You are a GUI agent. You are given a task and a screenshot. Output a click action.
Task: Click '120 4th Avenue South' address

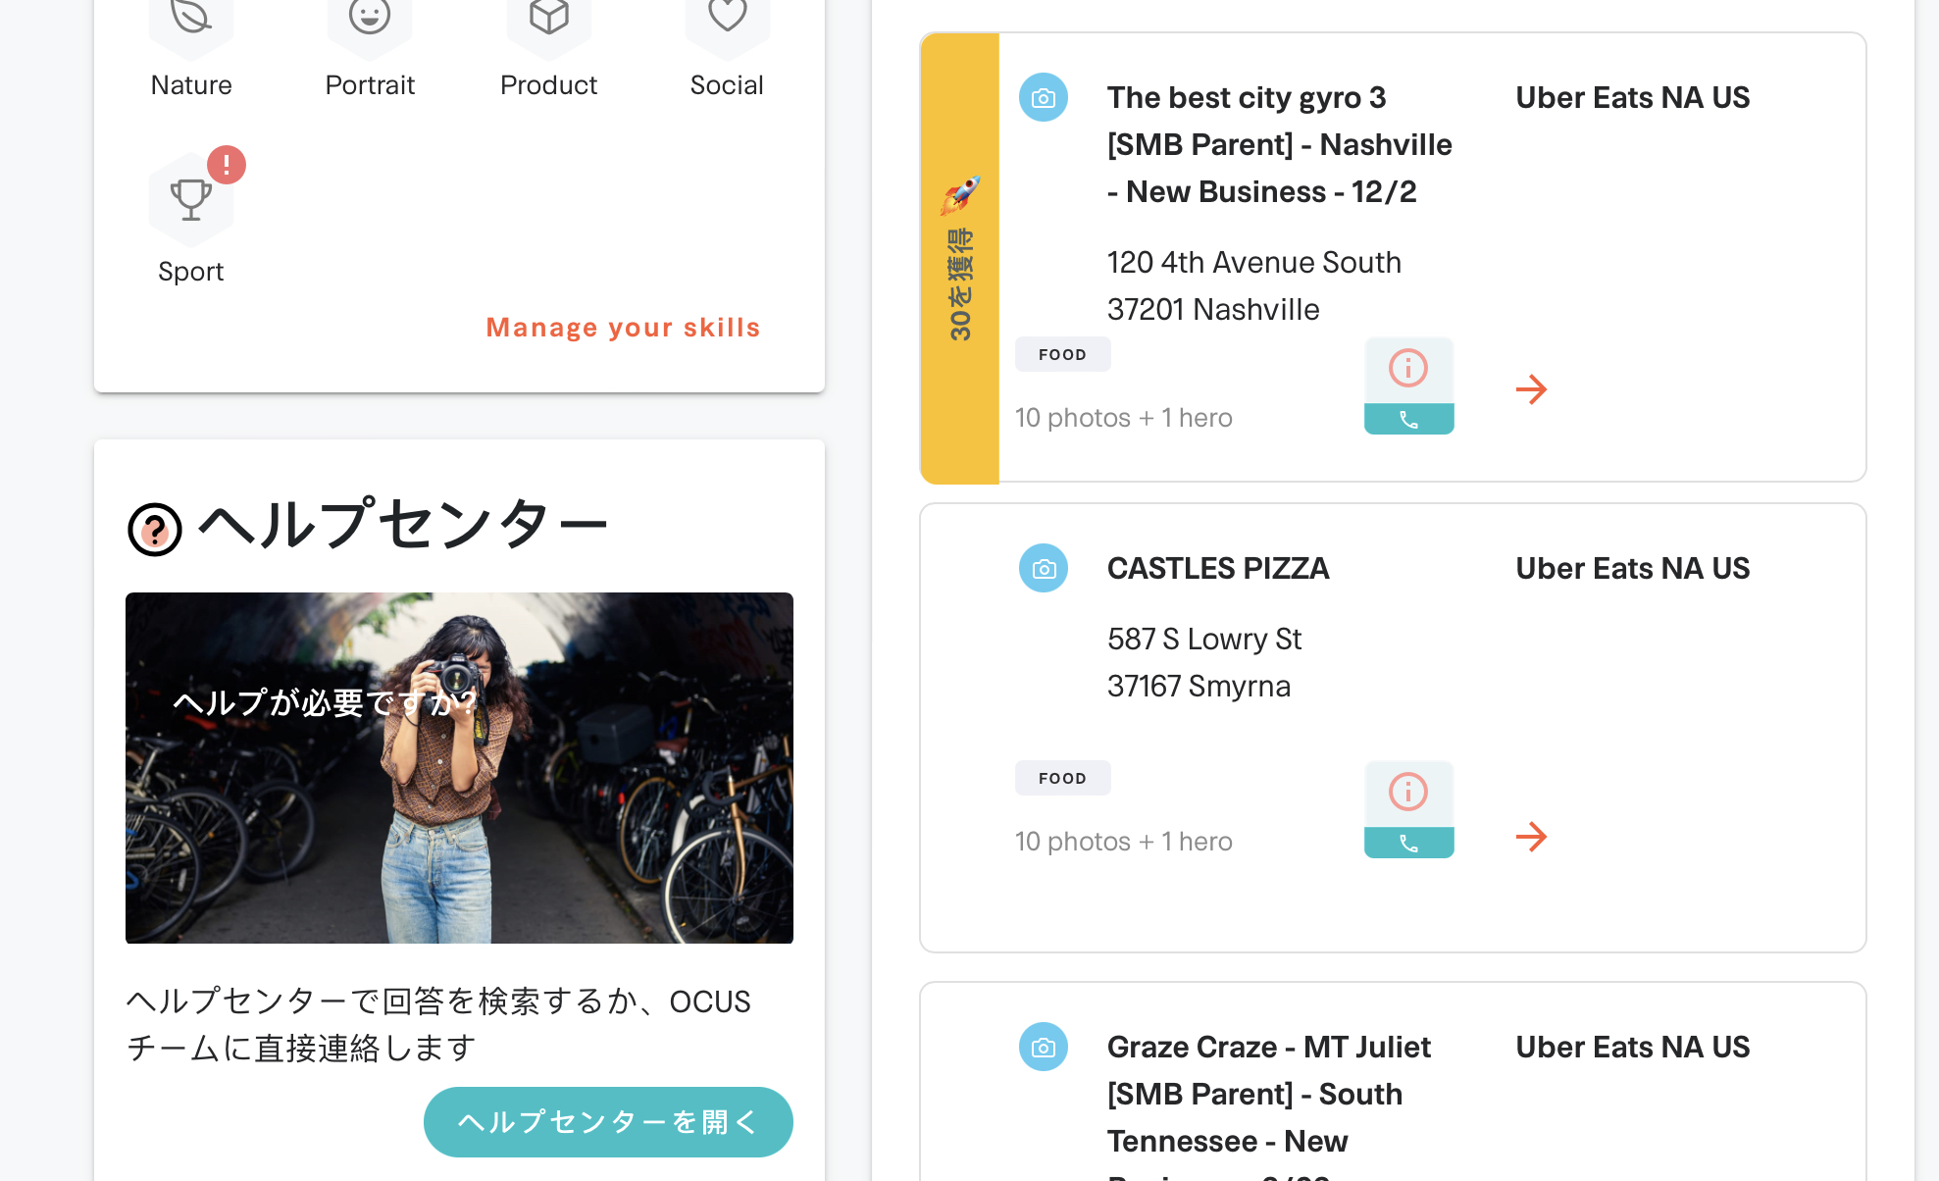(x=1254, y=263)
